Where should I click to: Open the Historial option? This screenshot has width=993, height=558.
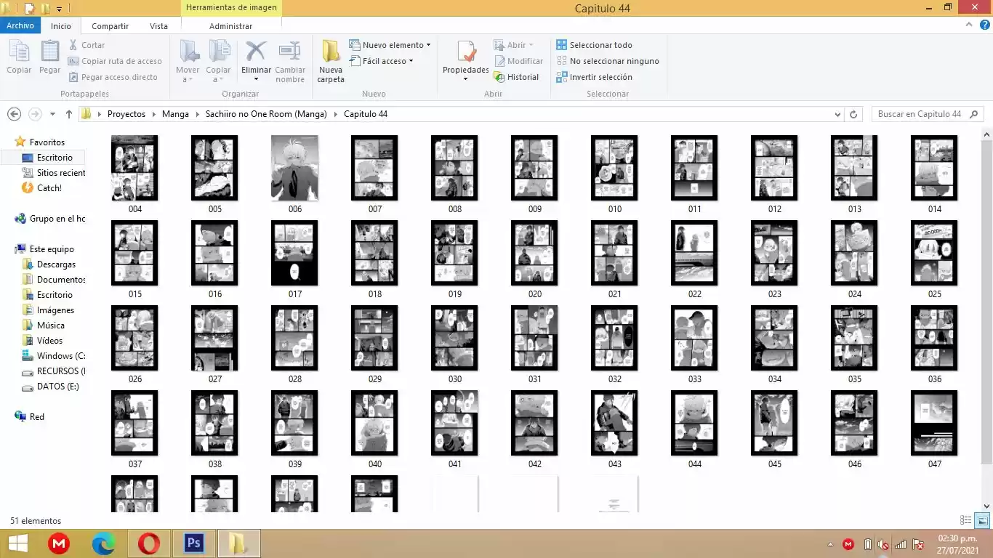(516, 77)
